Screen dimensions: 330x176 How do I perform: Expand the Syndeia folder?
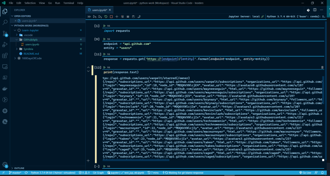pyautogui.click(x=17, y=49)
